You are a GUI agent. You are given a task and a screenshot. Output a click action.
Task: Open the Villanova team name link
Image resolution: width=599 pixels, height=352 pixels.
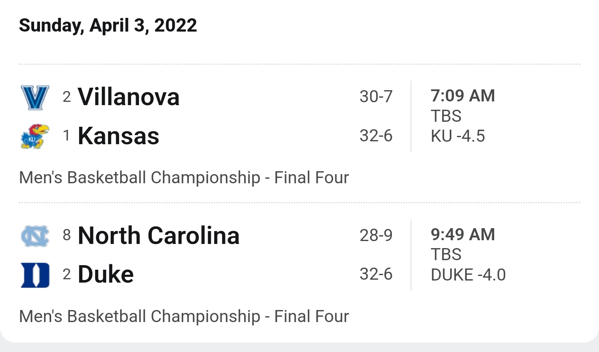[x=129, y=97]
